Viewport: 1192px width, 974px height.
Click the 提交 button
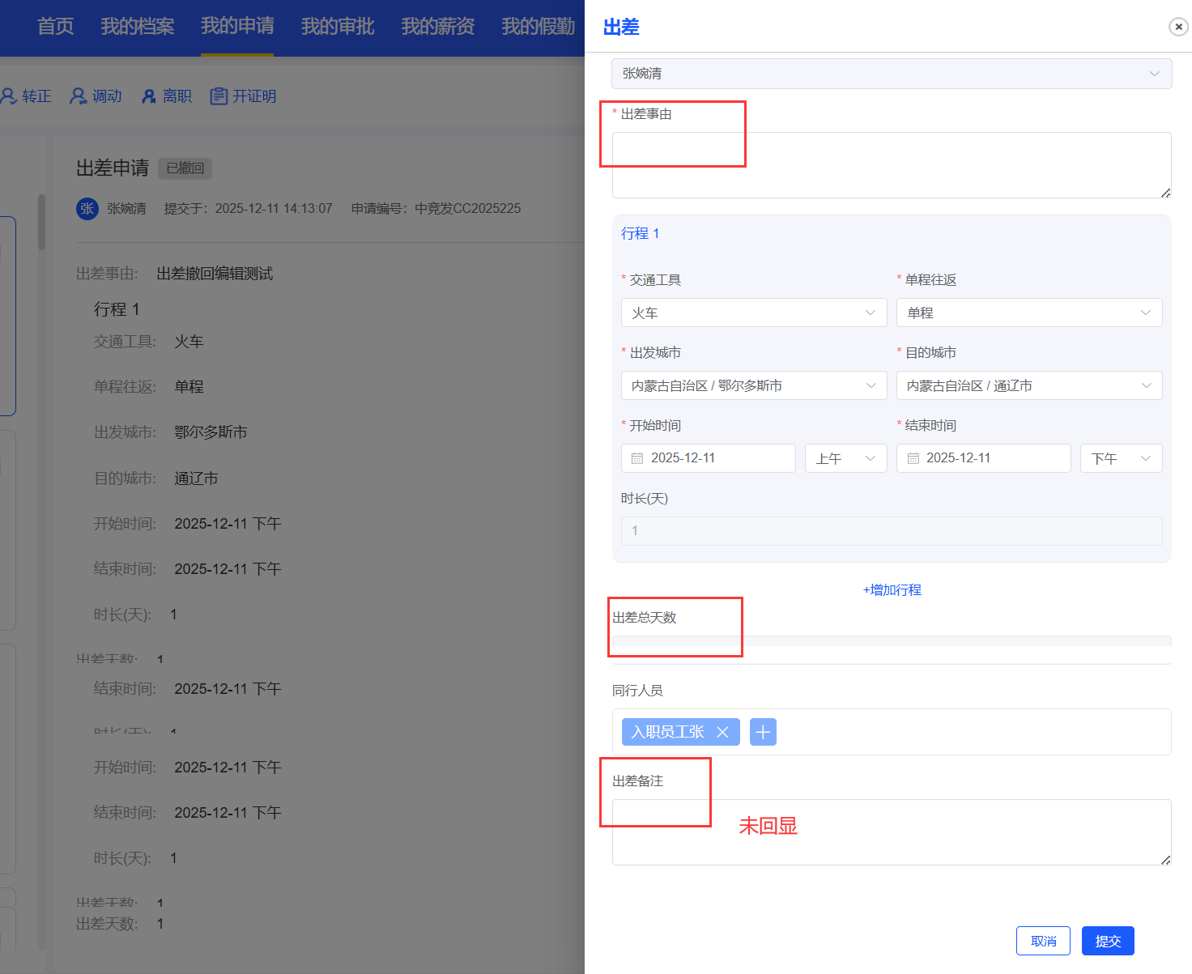click(1108, 941)
